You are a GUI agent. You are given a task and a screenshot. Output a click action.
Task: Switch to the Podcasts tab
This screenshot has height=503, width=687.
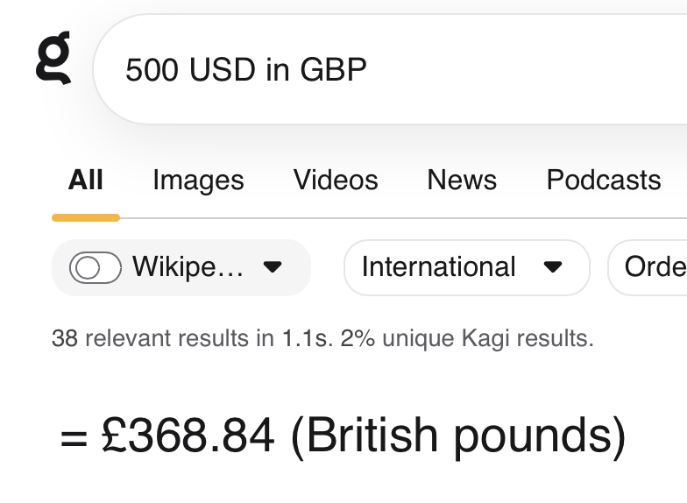click(x=603, y=181)
